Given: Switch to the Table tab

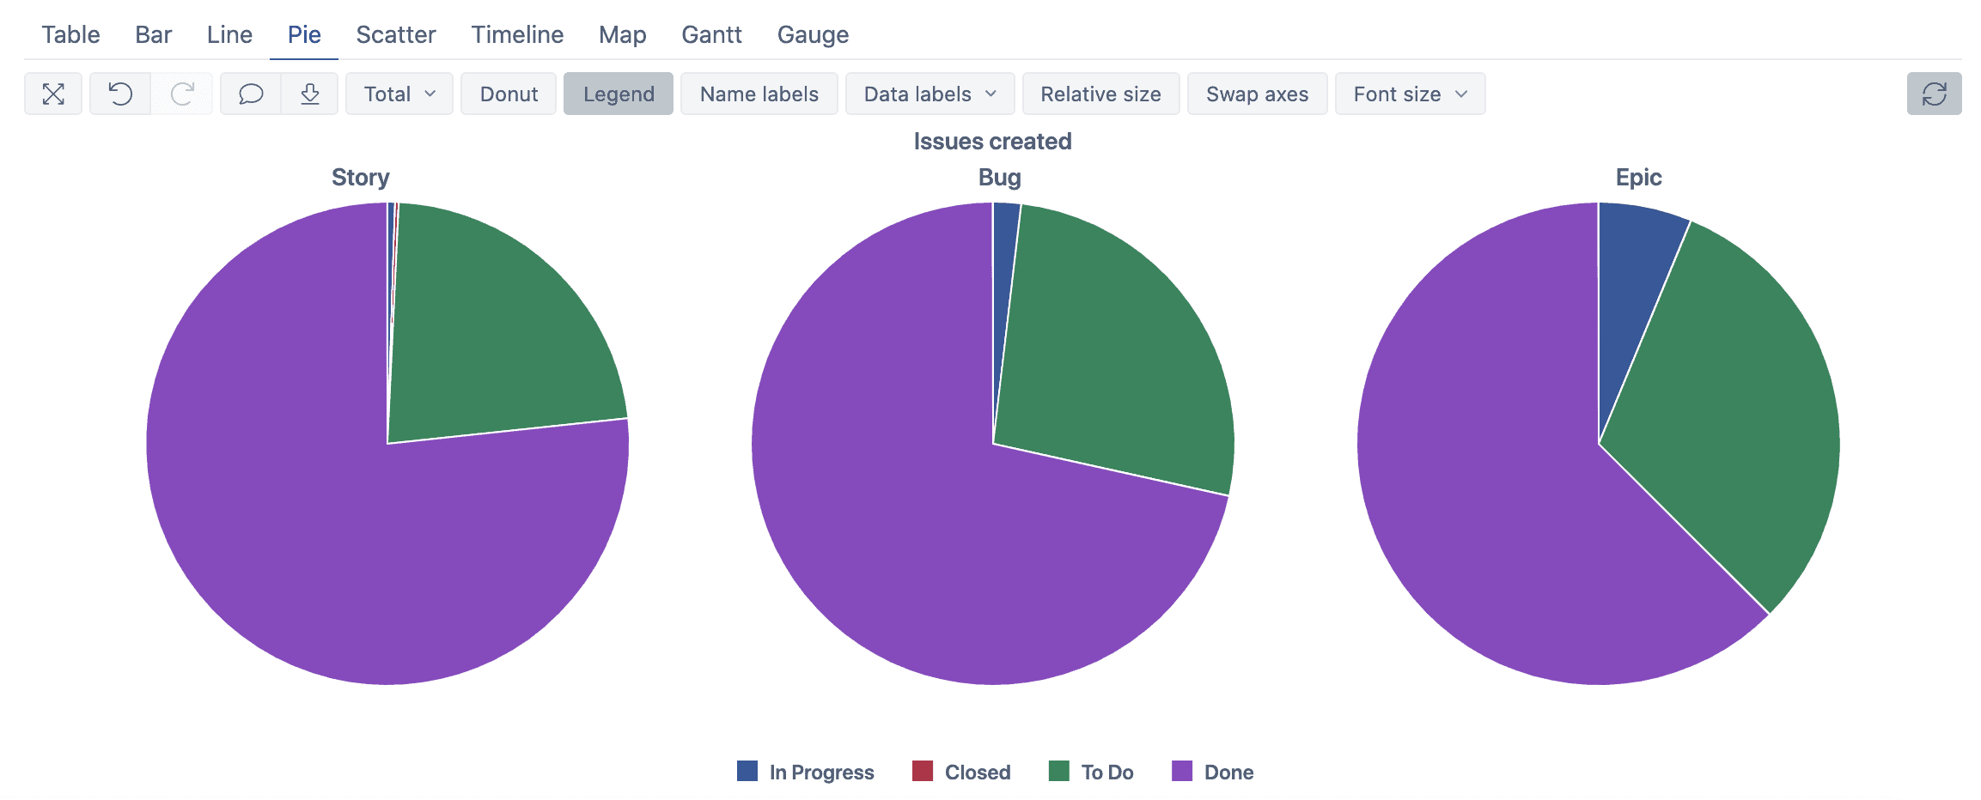Looking at the screenshot, I should pyautogui.click(x=70, y=34).
